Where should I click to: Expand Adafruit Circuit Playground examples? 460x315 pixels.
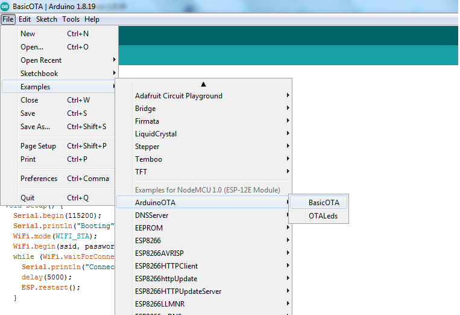[x=204, y=96]
